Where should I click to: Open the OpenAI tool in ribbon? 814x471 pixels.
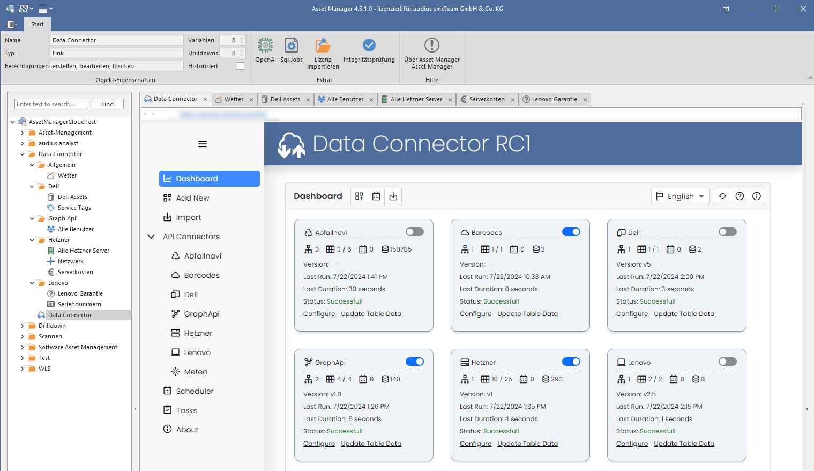click(x=265, y=50)
